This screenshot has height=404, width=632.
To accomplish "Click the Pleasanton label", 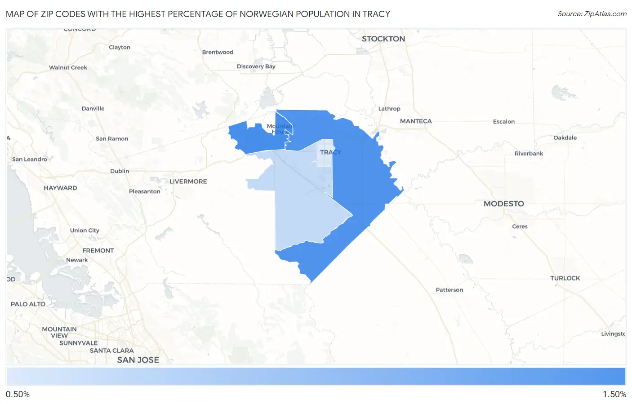I will point(145,191).
